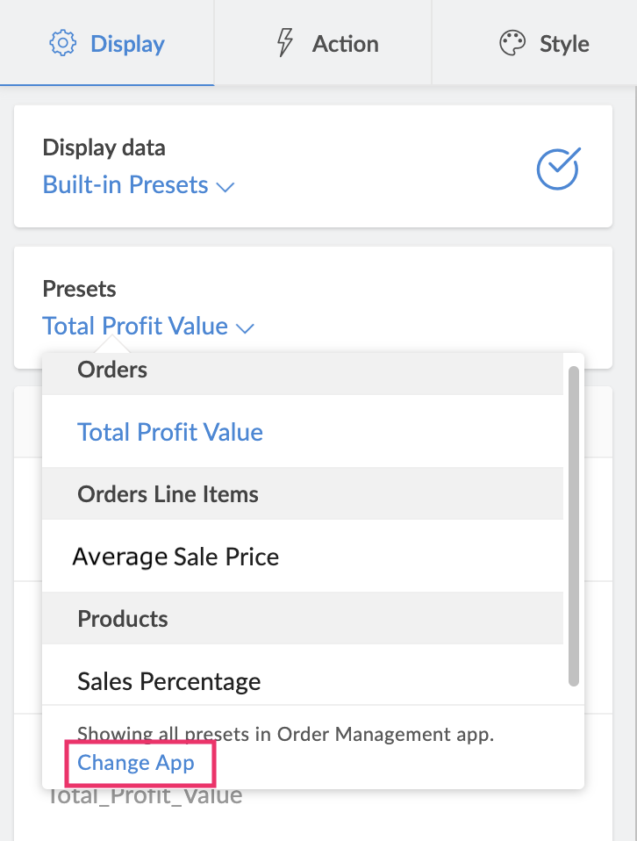Open the Action tab label
Image resolution: width=637 pixels, height=841 pixels.
tap(346, 44)
